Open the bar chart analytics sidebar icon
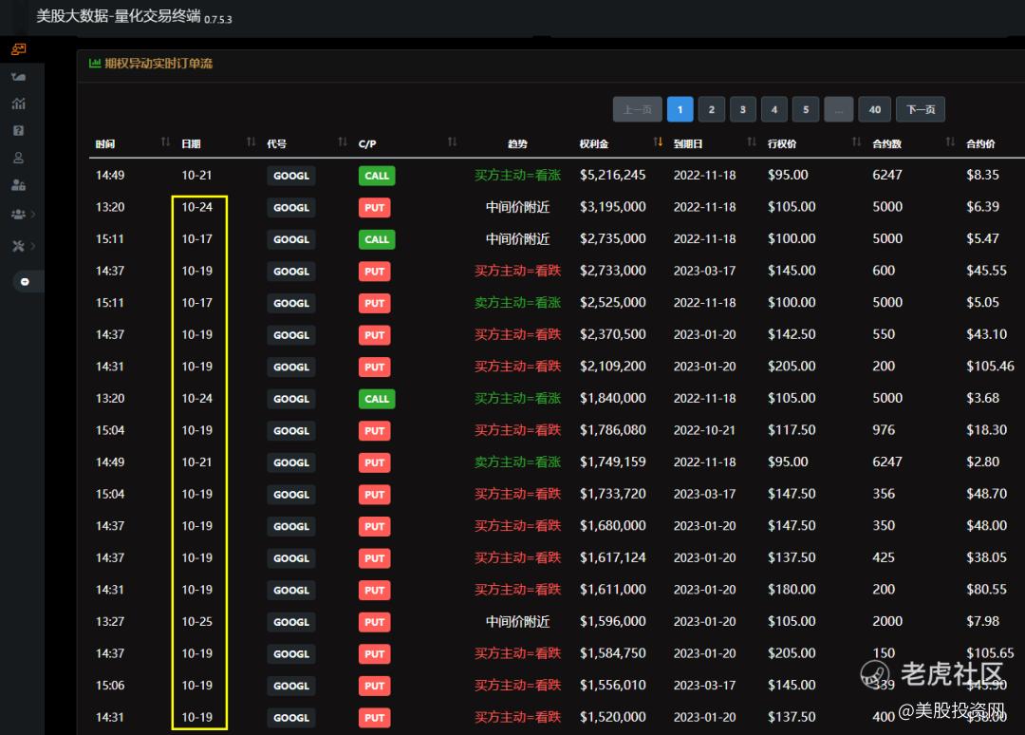Screen dimensions: 1025x735 tap(18, 104)
